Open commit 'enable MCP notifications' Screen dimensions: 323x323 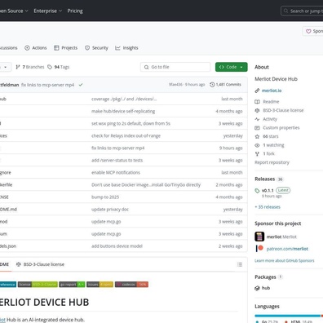click(x=116, y=172)
